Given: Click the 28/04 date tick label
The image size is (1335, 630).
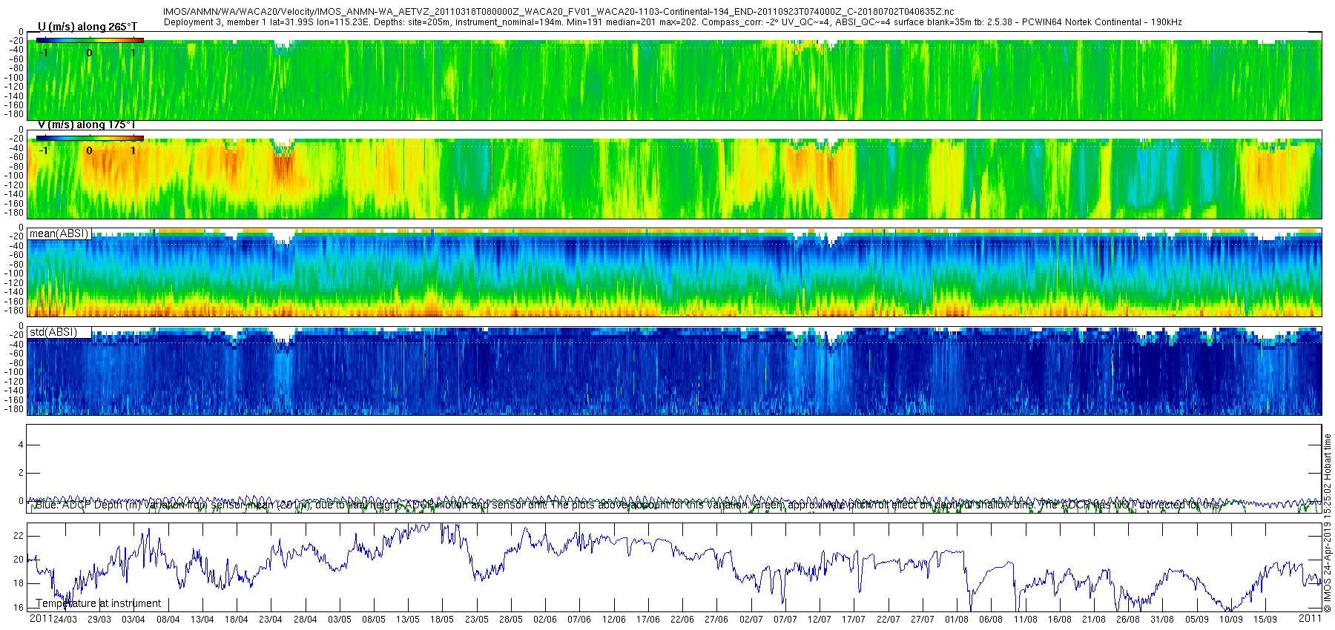Looking at the screenshot, I should pos(306,620).
